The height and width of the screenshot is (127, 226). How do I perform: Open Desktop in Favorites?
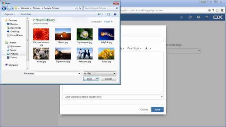(14, 24)
